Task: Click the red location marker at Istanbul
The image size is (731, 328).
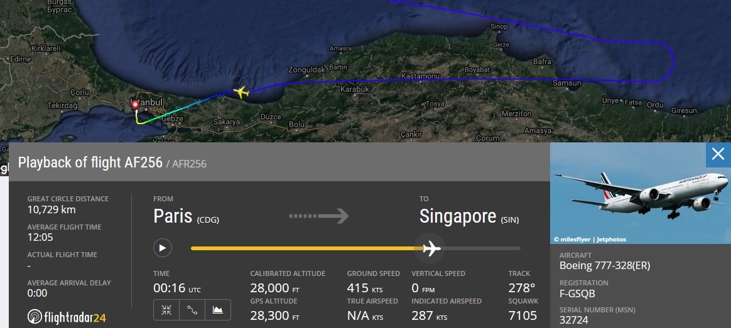Action: [x=135, y=105]
